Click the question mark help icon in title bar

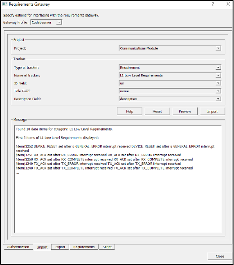213,4
